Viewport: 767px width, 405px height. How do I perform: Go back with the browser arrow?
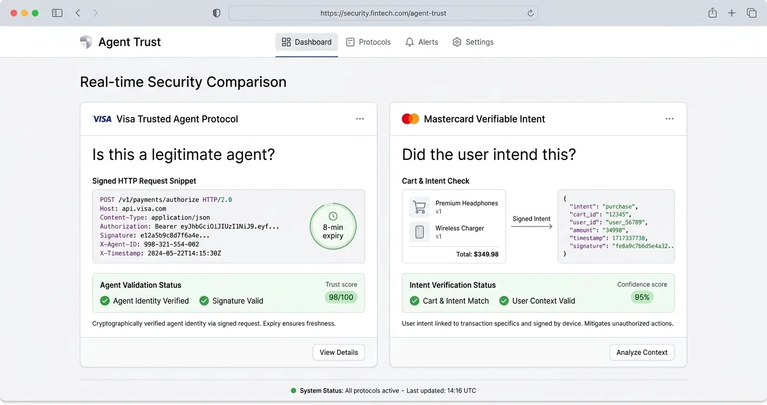pos(78,13)
